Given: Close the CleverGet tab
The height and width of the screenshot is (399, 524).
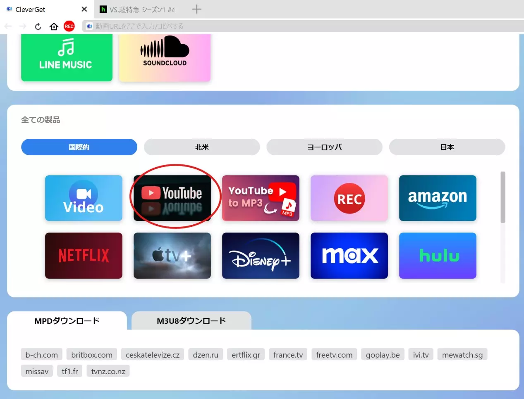Looking at the screenshot, I should point(84,9).
